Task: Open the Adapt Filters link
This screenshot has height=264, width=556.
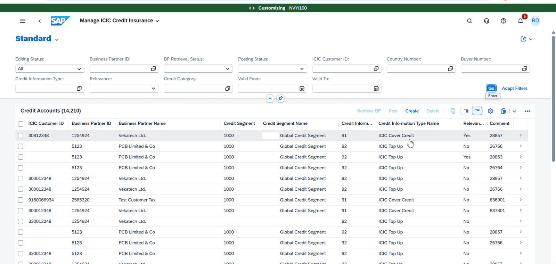Action: [514, 89]
